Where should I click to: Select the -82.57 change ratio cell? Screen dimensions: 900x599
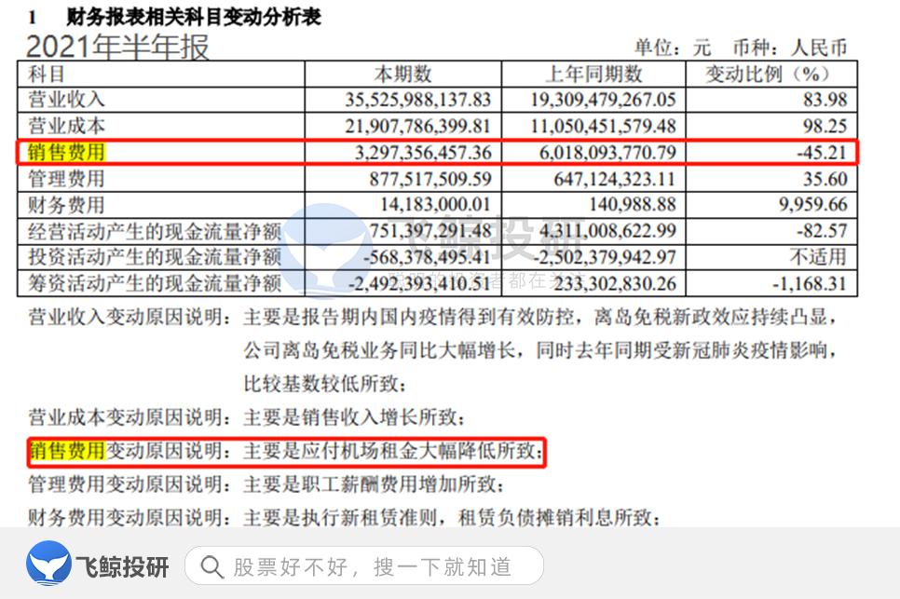click(x=822, y=231)
